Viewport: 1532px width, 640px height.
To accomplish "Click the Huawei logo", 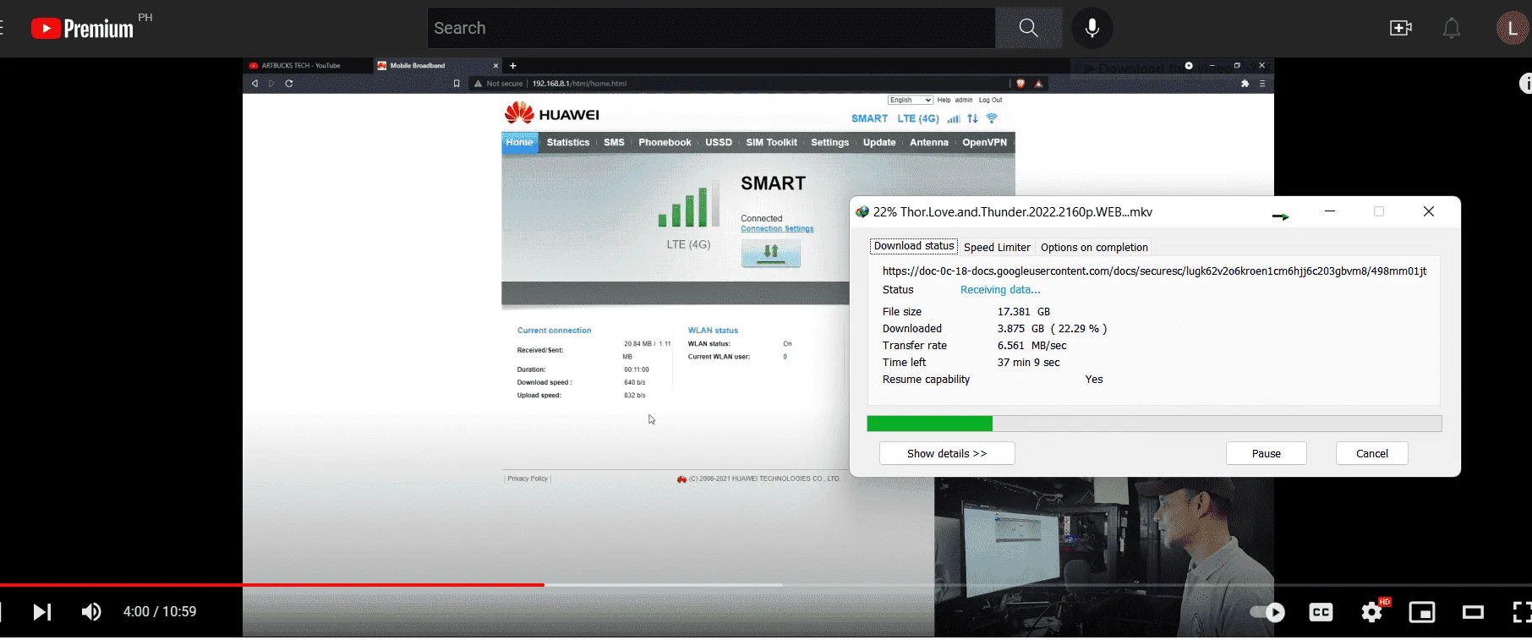I will (x=552, y=113).
